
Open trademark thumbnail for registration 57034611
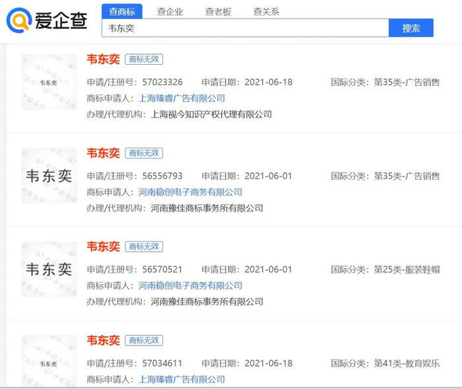tap(49, 361)
